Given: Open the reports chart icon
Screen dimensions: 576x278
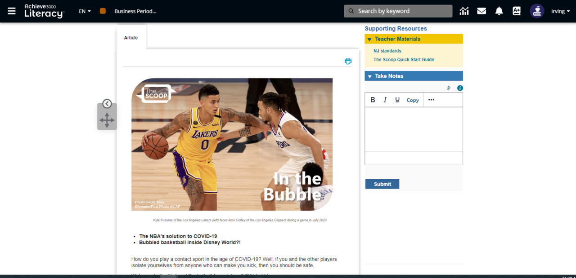Looking at the screenshot, I should coord(464,11).
